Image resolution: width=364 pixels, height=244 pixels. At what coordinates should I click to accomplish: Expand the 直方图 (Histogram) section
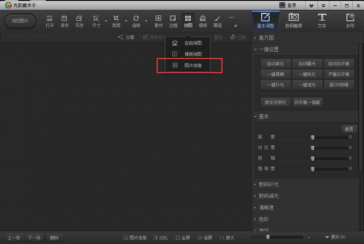(266, 38)
